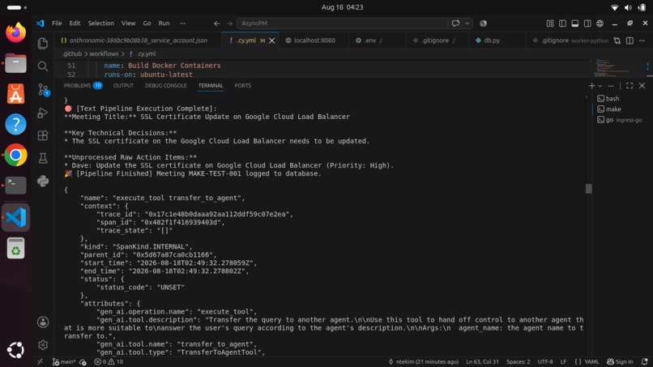
Task: Click the AsyncPM command center search box
Action: (344, 23)
